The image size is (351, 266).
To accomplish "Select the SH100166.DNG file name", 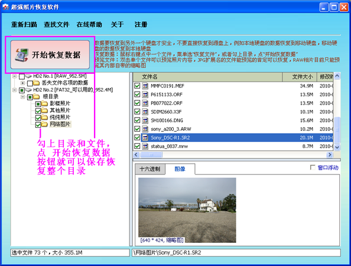I will (x=167, y=121).
